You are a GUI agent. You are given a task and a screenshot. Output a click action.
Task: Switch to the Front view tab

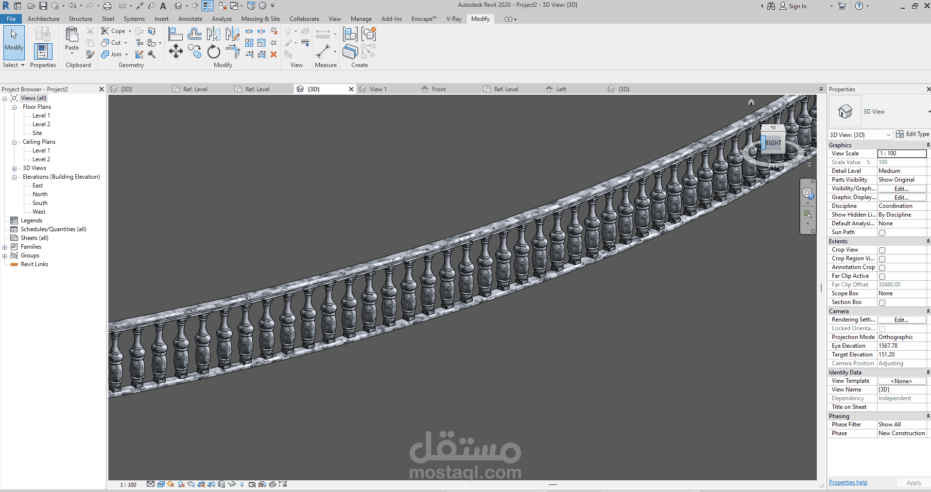click(x=438, y=89)
